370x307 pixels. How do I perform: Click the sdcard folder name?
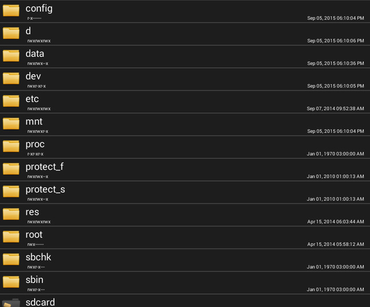click(40, 302)
